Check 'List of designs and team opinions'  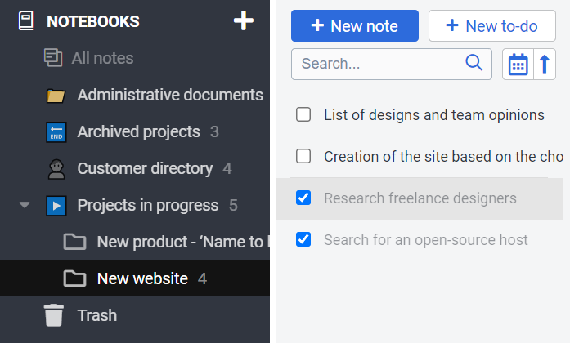pyautogui.click(x=303, y=115)
